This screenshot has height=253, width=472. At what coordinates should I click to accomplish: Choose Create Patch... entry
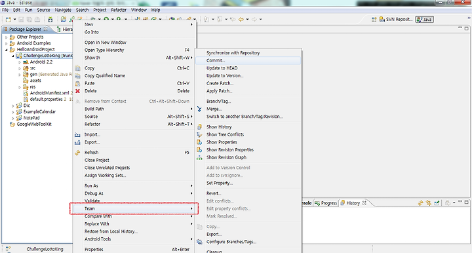point(220,83)
